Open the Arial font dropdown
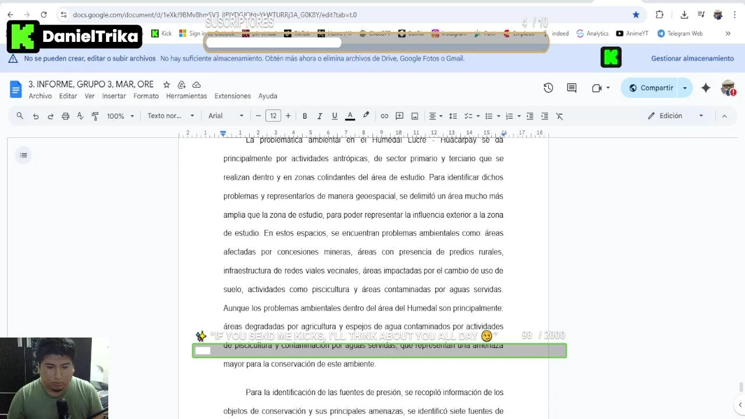The height and width of the screenshot is (419, 745). click(x=226, y=116)
